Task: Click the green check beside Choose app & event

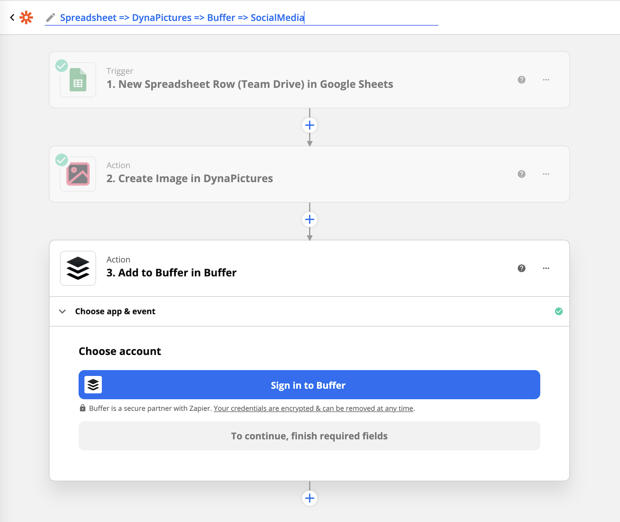Action: tap(559, 311)
